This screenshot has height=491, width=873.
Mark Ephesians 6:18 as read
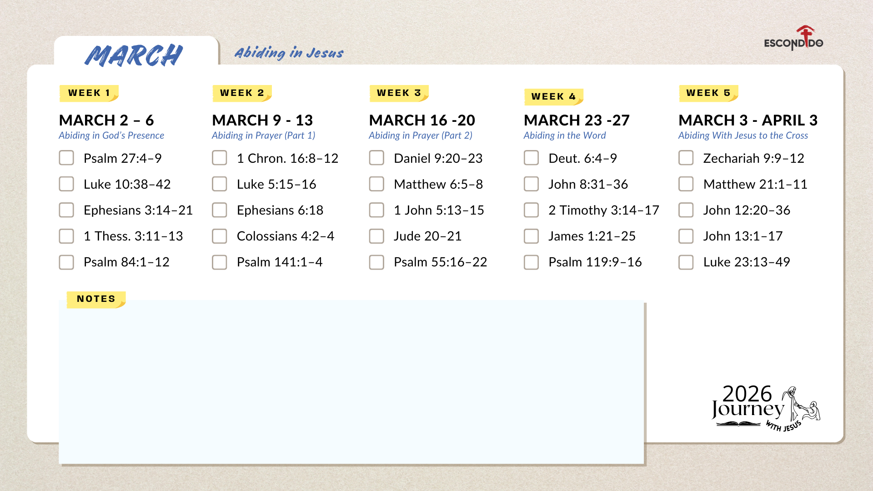[220, 210]
